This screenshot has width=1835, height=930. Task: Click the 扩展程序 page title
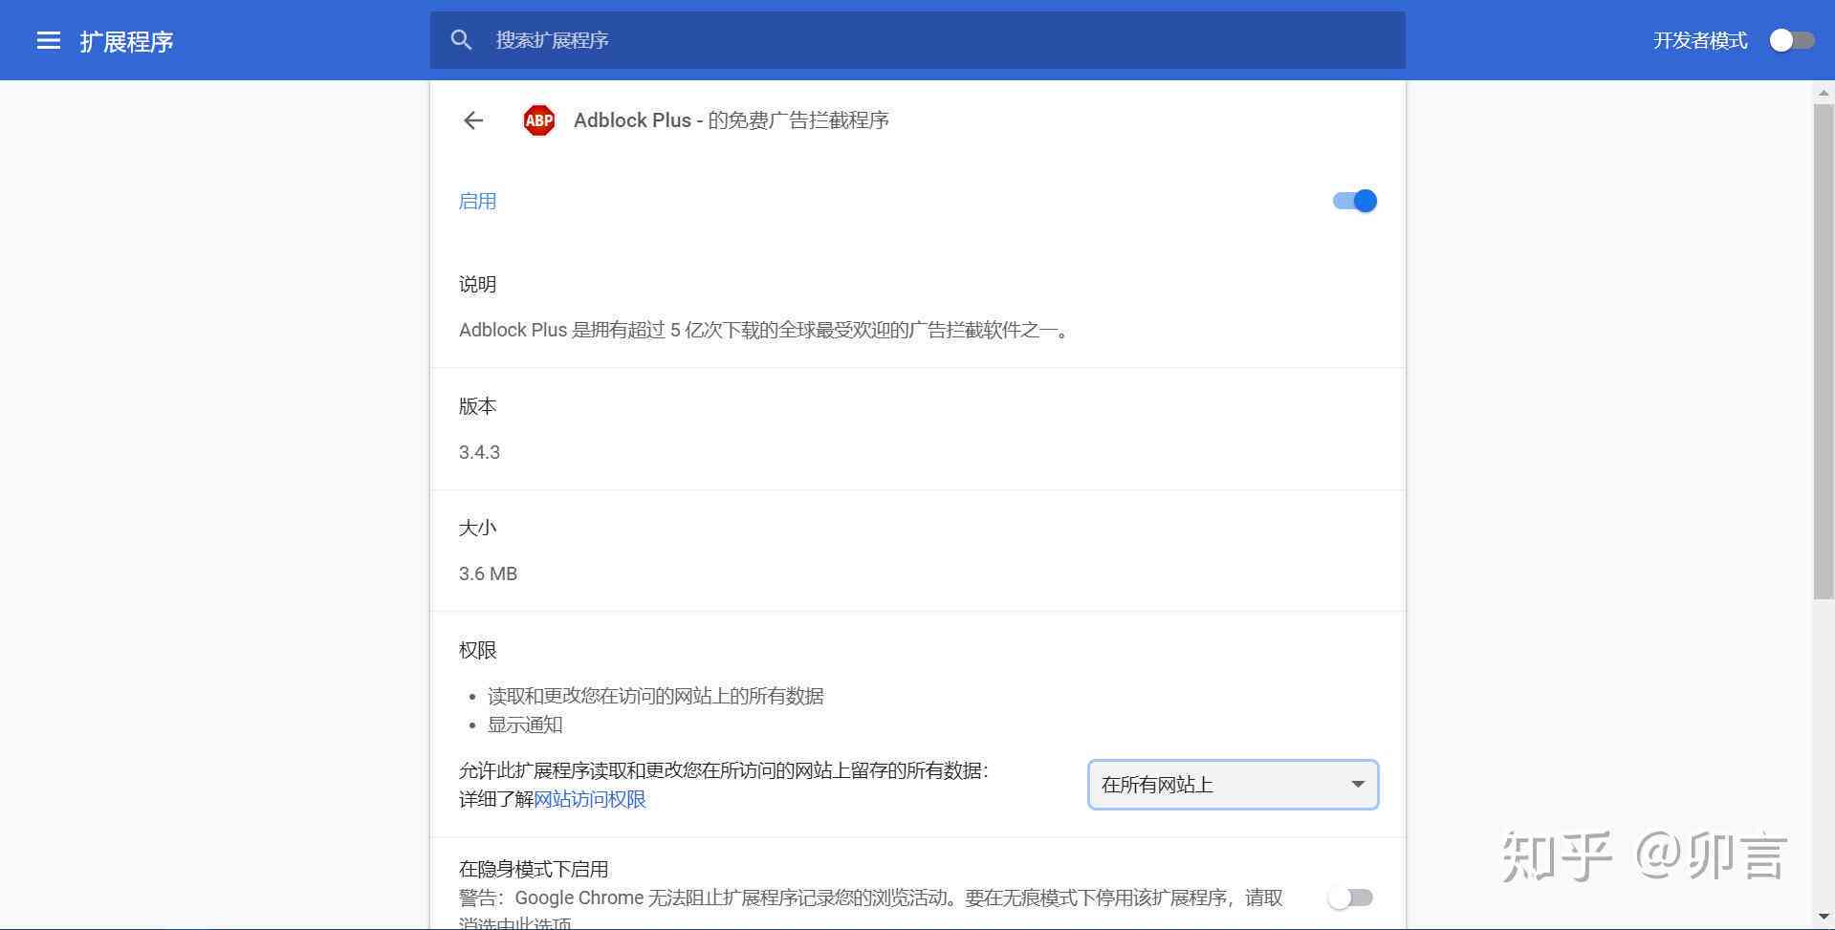point(126,41)
